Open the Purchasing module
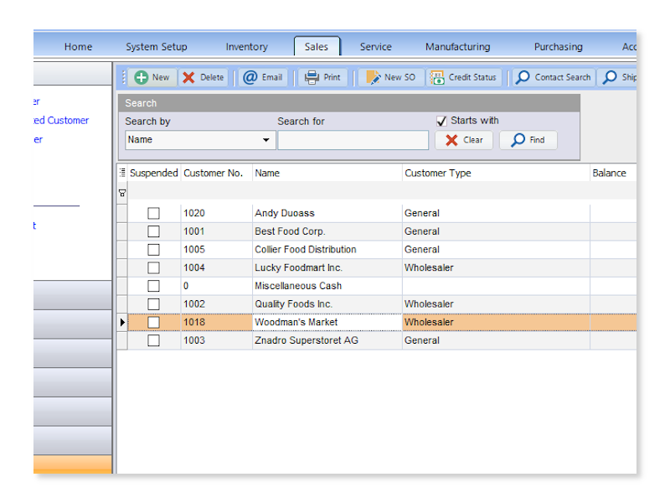This screenshot has width=670, height=503. [x=558, y=47]
